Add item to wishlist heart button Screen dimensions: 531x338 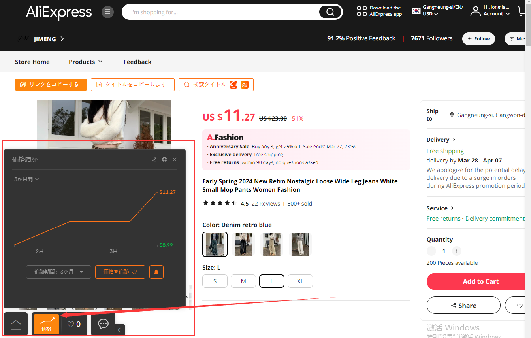519,306
